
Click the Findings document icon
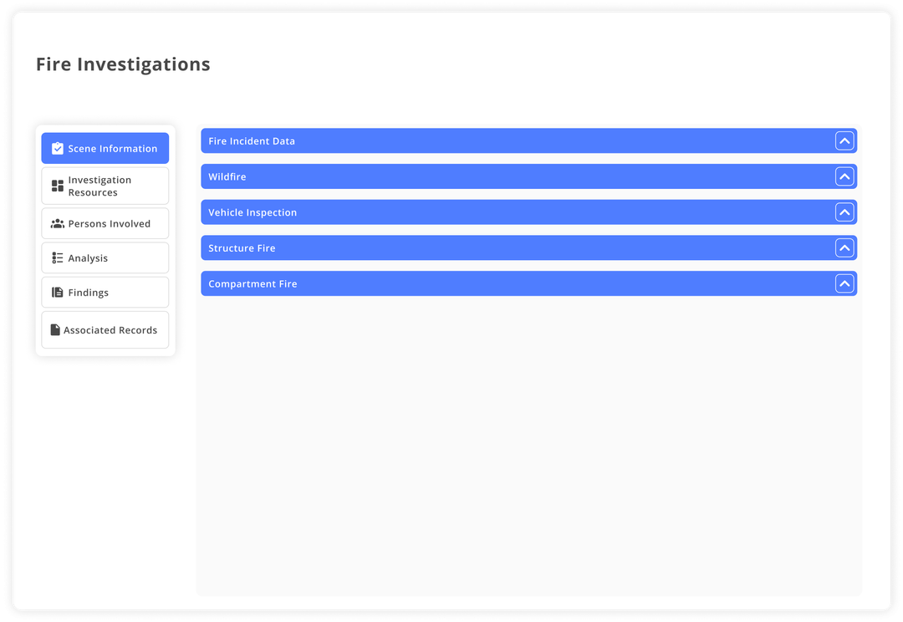pyautogui.click(x=56, y=292)
